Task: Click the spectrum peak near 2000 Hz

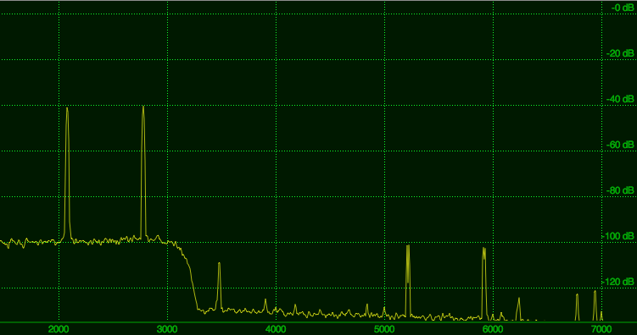Action: click(x=68, y=174)
